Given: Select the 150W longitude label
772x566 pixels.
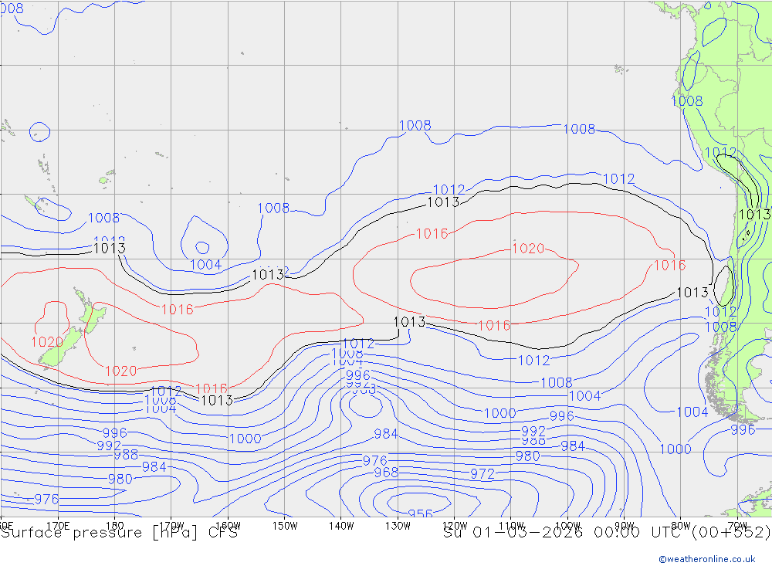Looking at the screenshot, I should [285, 526].
